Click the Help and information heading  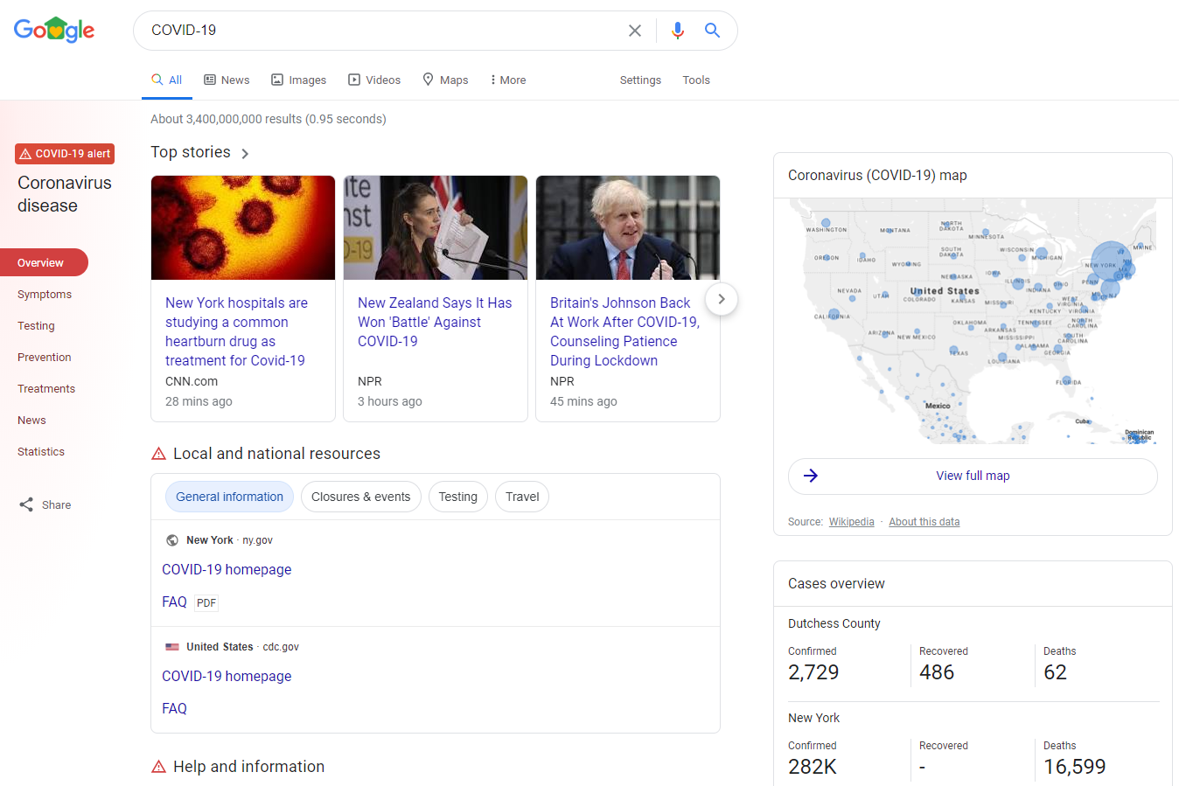point(248,767)
